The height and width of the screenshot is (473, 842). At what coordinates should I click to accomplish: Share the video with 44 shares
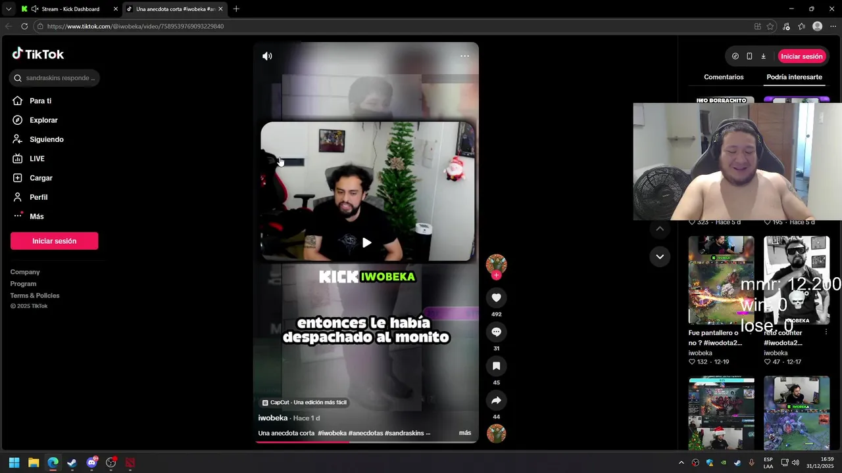tap(496, 400)
